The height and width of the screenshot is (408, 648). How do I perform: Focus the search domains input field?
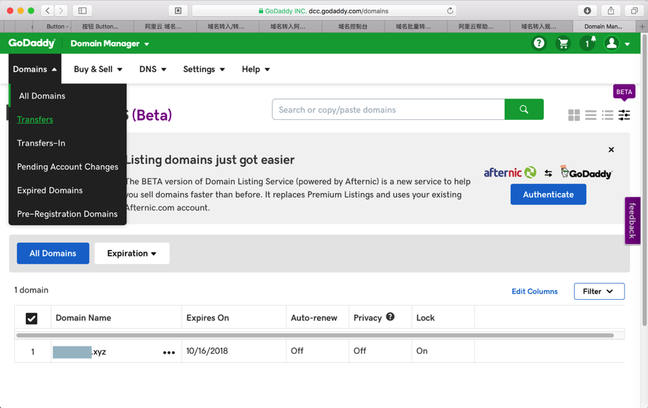pos(388,109)
